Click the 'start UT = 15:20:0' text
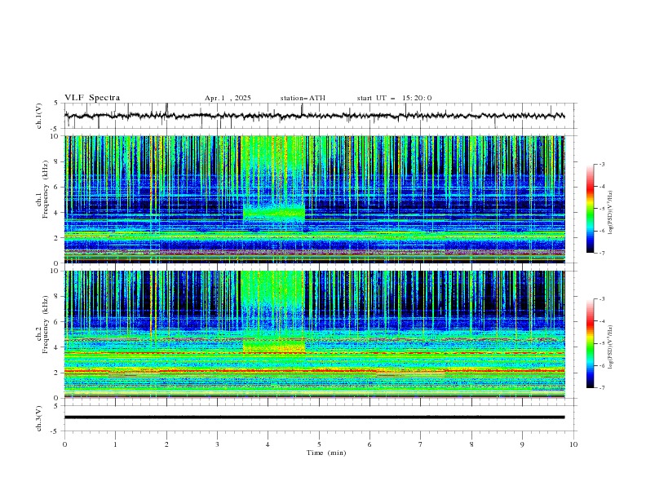The height and width of the screenshot is (499, 646). click(x=394, y=98)
